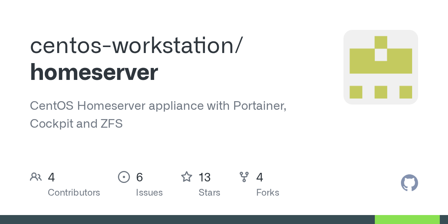Expand the Contributors section
448x224 pixels.
[74, 192]
